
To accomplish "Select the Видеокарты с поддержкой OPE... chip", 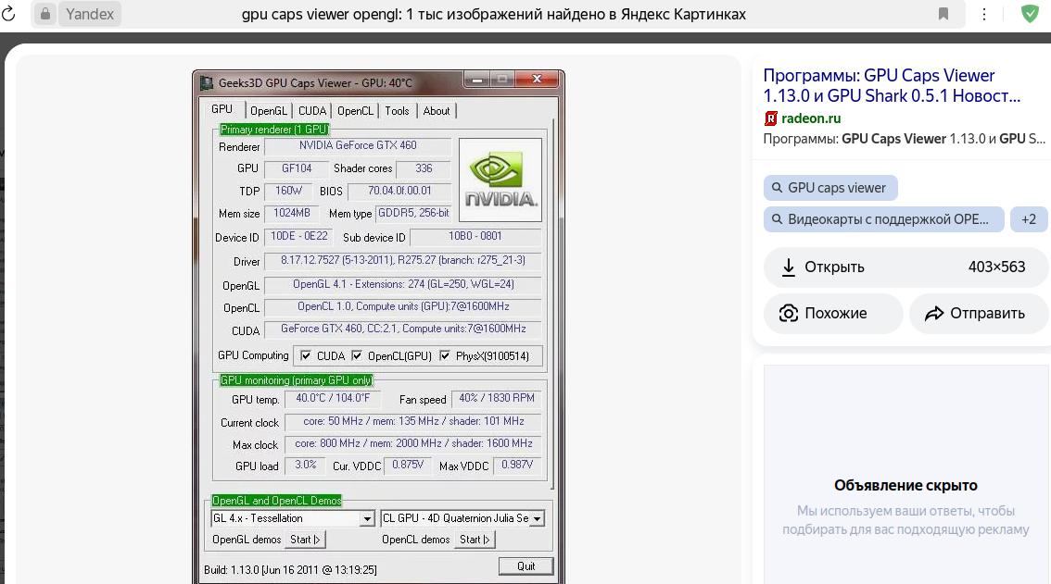I will coord(883,219).
